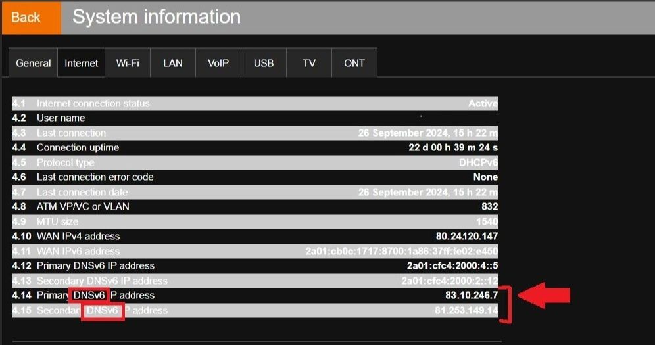Click primary DNS address 83.10.246.7
Viewport: 655px width, 345px height.
click(x=472, y=295)
